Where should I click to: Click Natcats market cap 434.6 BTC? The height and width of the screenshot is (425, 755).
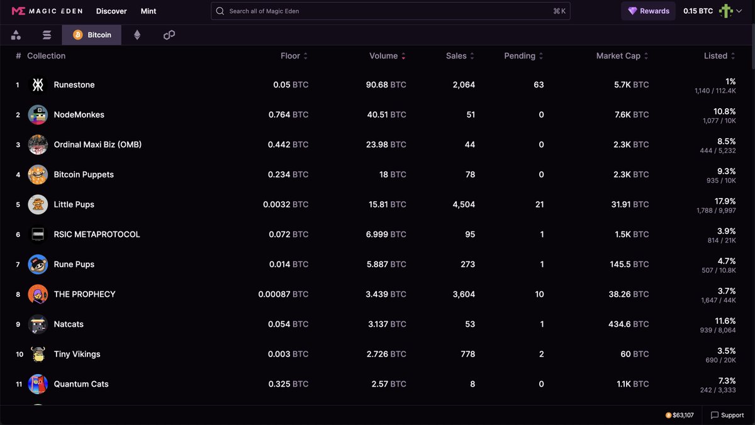tap(629, 324)
